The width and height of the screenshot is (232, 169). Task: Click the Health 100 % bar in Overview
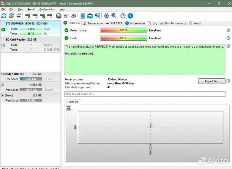tap(123, 38)
